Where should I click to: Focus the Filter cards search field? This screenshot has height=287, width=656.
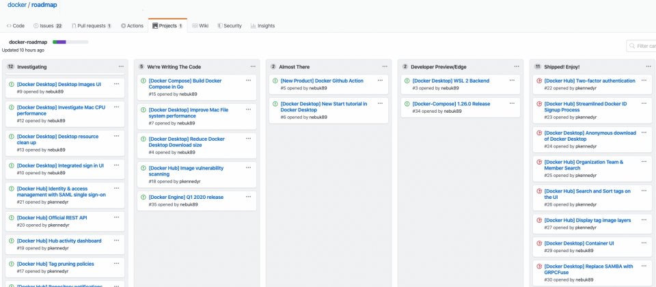(642, 46)
